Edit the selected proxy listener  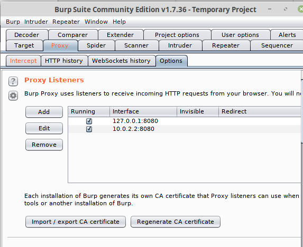44,128
